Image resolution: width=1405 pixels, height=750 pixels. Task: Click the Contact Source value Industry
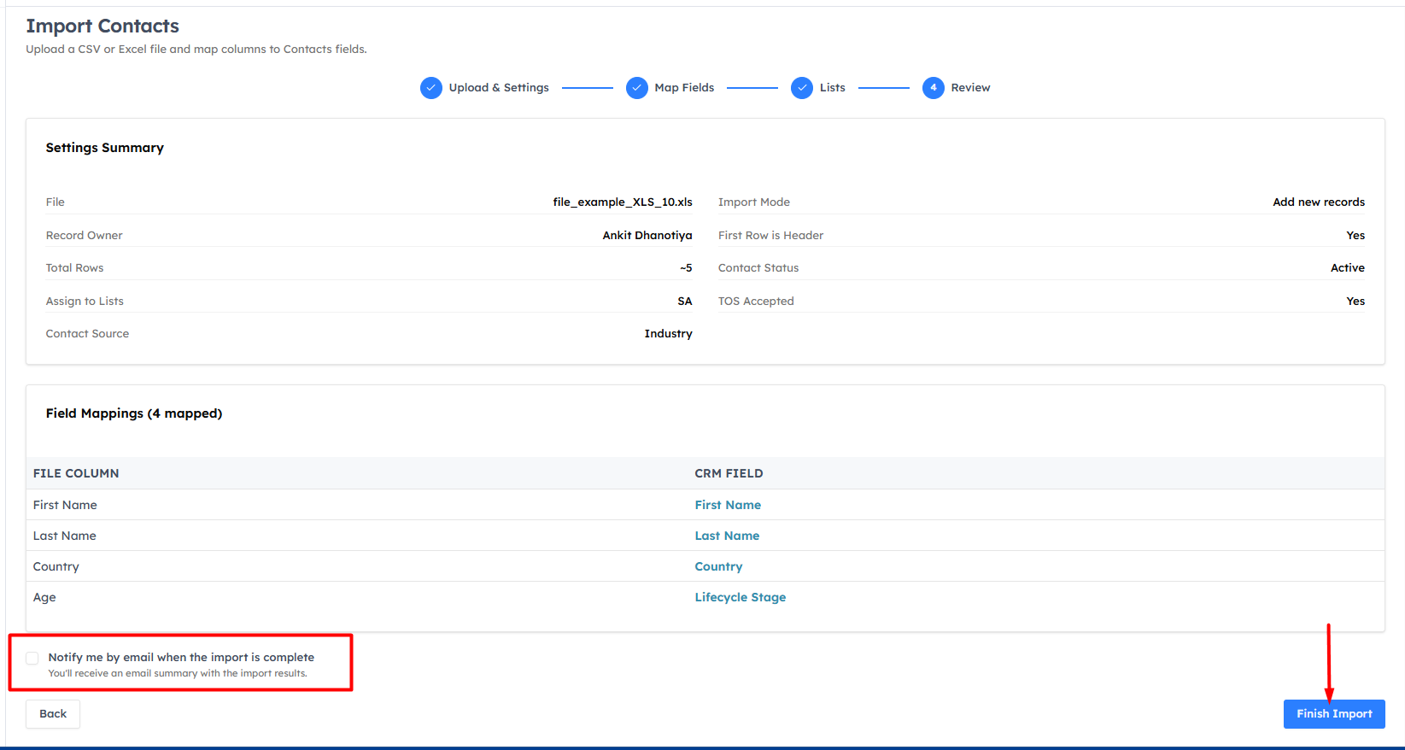(668, 334)
